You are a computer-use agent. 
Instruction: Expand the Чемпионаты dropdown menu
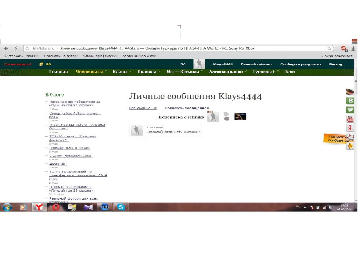tap(91, 72)
